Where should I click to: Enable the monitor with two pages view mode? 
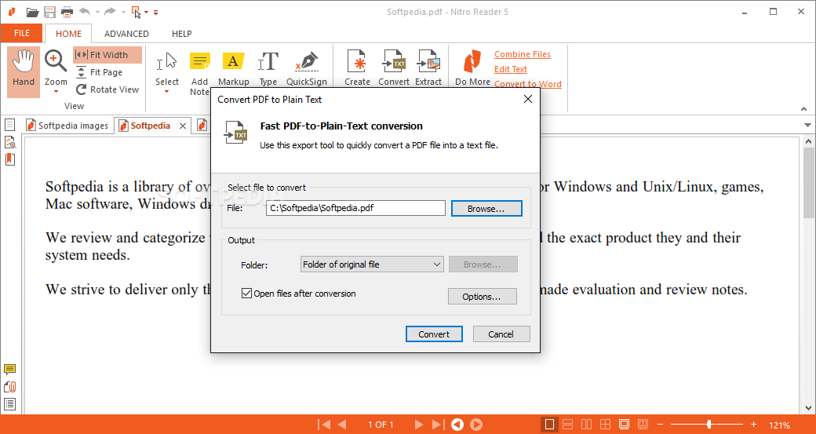coord(643,425)
